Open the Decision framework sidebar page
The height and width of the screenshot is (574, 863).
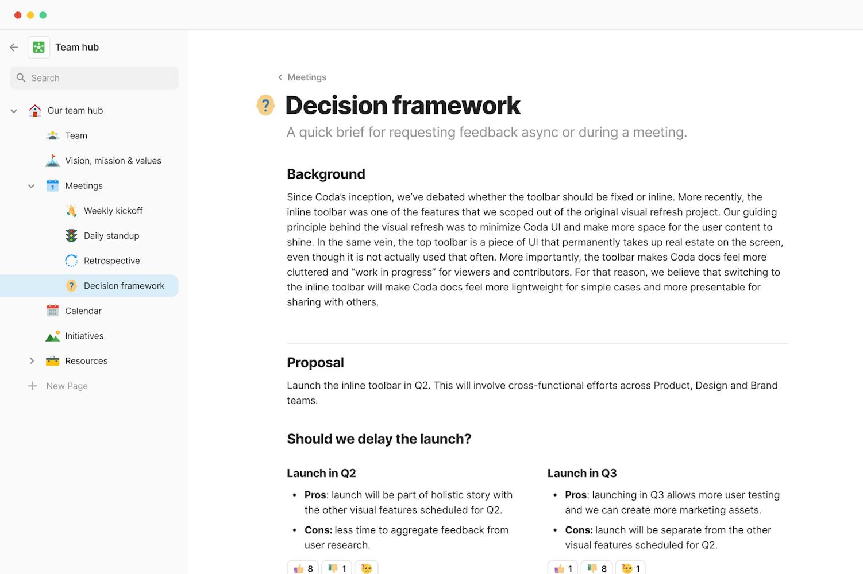coord(124,286)
